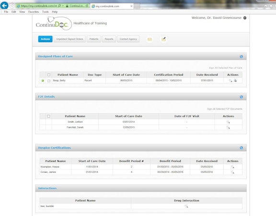Image resolution: width=276 pixels, height=216 pixels.
Task: Open the Reports tab
Action: 109,39
